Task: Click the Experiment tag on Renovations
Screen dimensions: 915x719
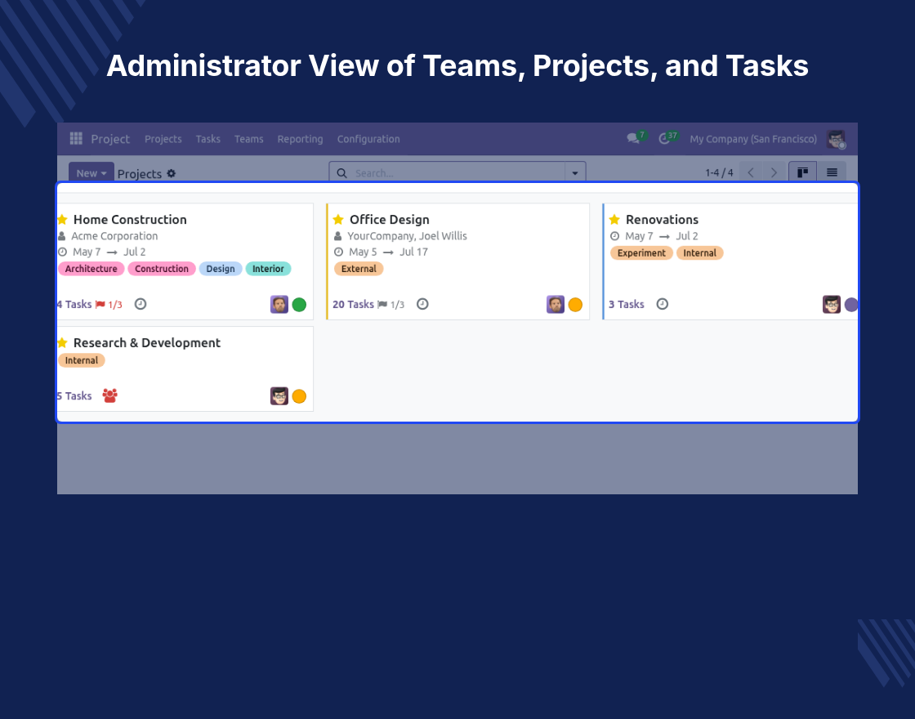Action: (641, 252)
